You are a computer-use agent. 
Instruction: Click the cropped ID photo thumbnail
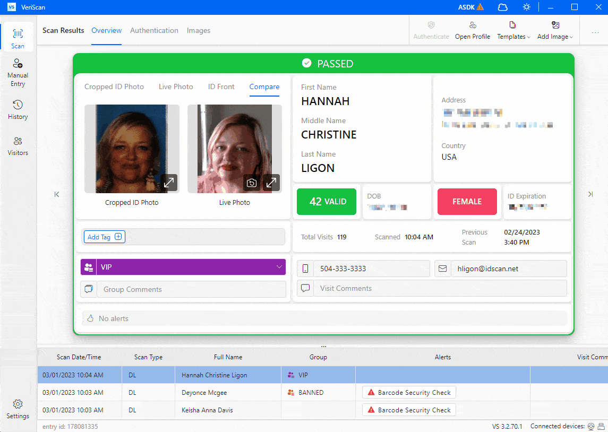132,149
